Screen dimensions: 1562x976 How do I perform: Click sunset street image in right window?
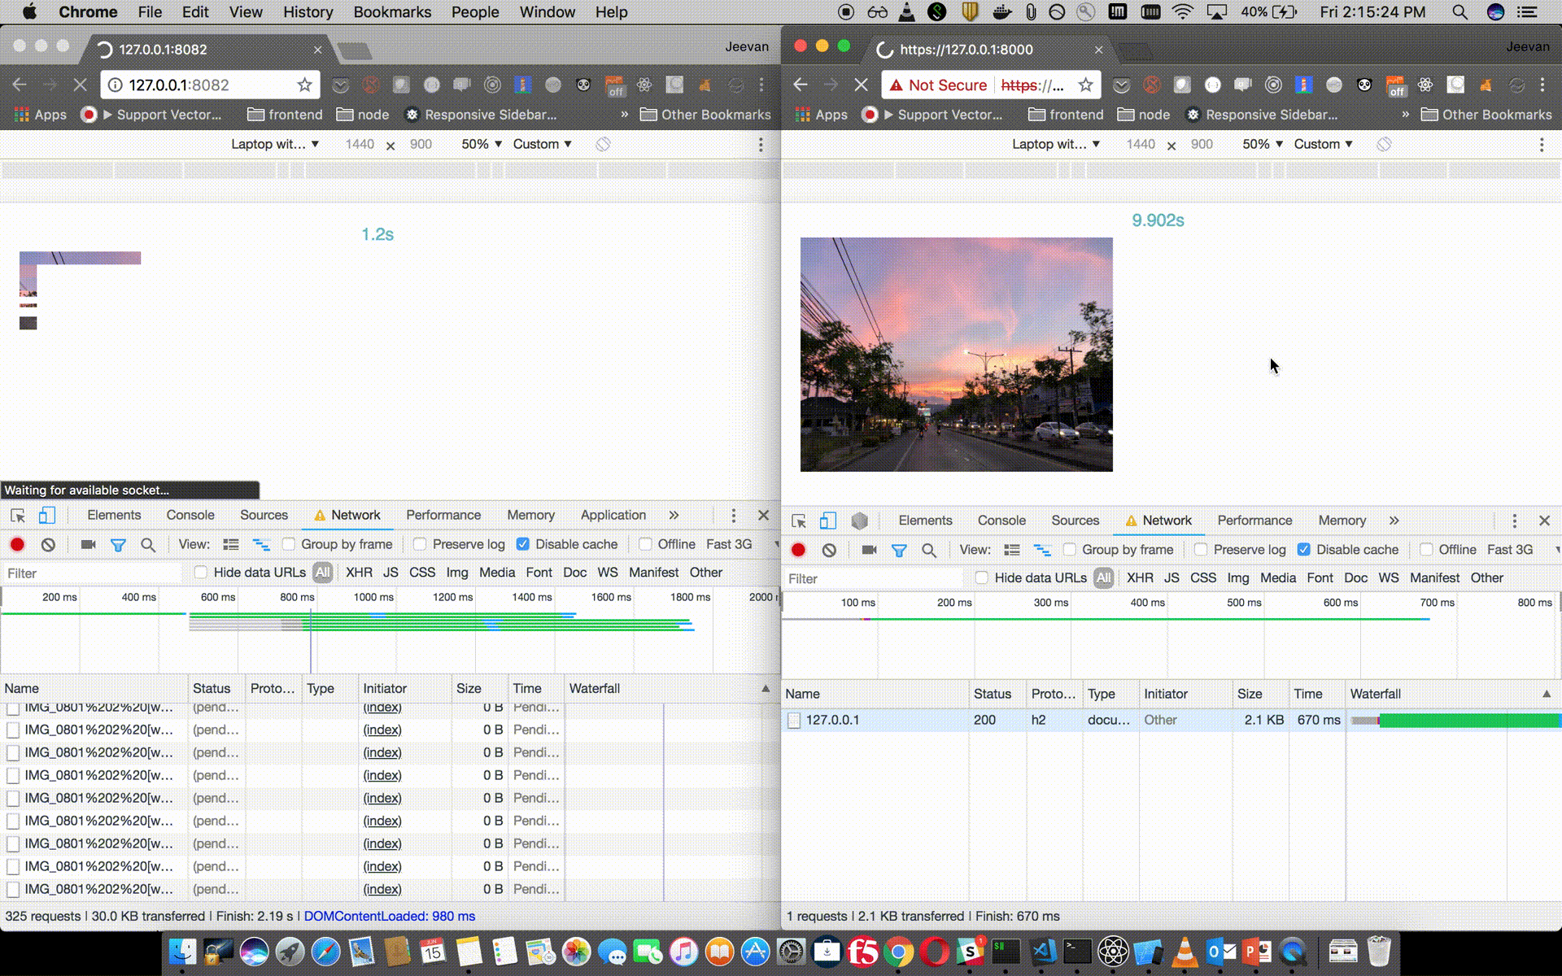(956, 354)
